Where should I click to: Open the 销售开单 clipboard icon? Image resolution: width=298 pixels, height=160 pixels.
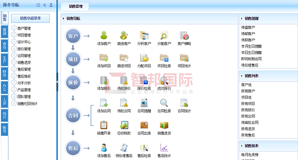pos(104,125)
